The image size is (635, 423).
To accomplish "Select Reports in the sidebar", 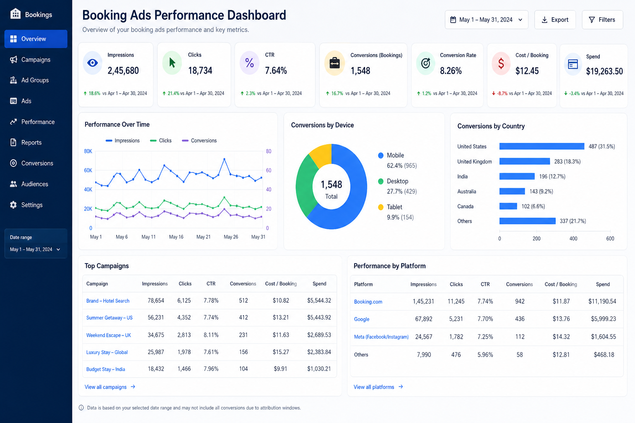I will (36, 143).
